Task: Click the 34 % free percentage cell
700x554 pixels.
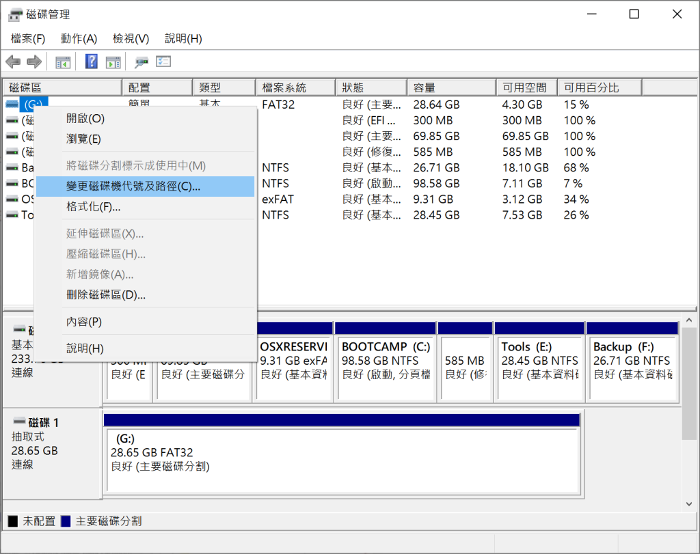Action: pyautogui.click(x=576, y=199)
